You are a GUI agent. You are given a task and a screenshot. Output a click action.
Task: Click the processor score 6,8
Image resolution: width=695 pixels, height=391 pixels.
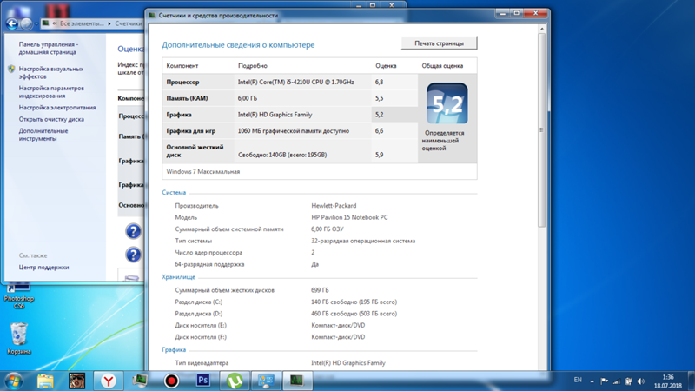pyautogui.click(x=379, y=82)
